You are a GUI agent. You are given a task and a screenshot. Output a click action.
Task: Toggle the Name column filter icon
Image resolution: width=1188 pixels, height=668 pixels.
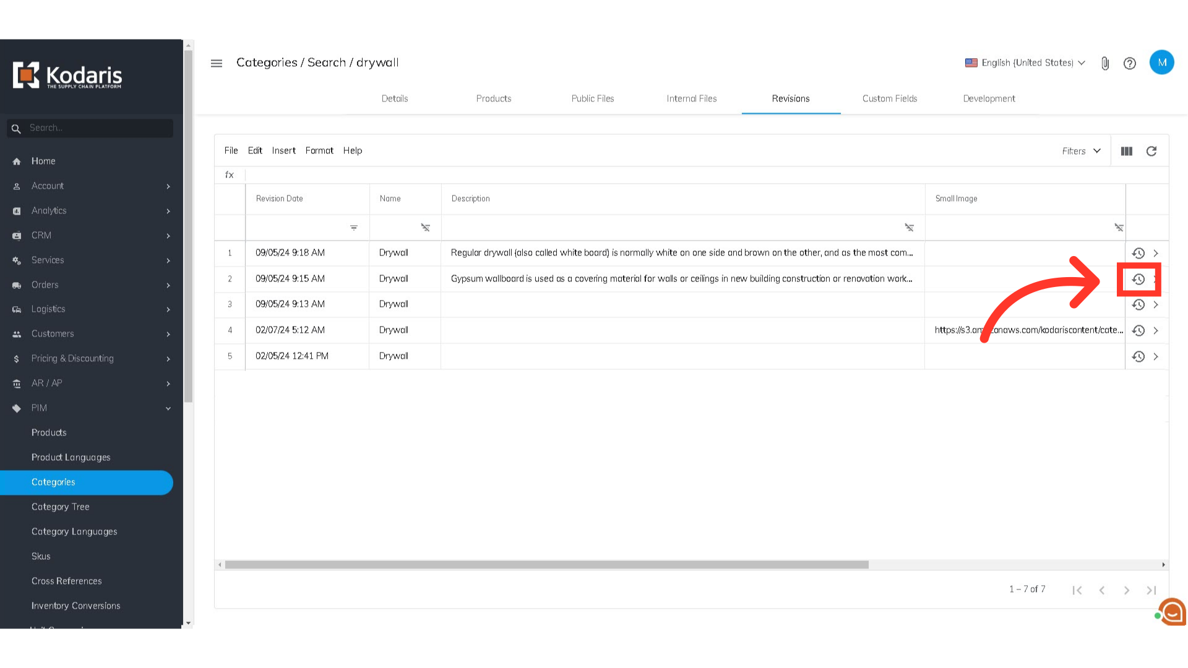(x=425, y=228)
